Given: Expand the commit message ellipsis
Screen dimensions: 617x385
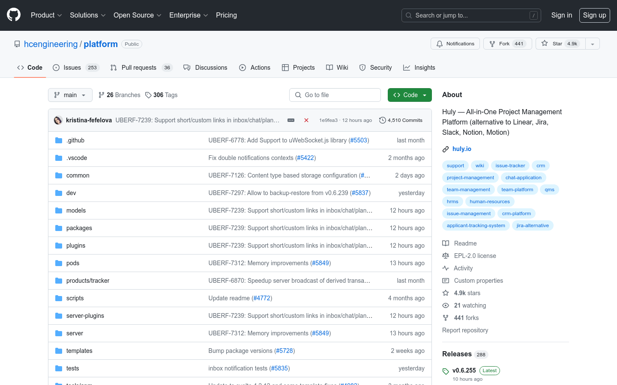Looking at the screenshot, I should coord(291,120).
